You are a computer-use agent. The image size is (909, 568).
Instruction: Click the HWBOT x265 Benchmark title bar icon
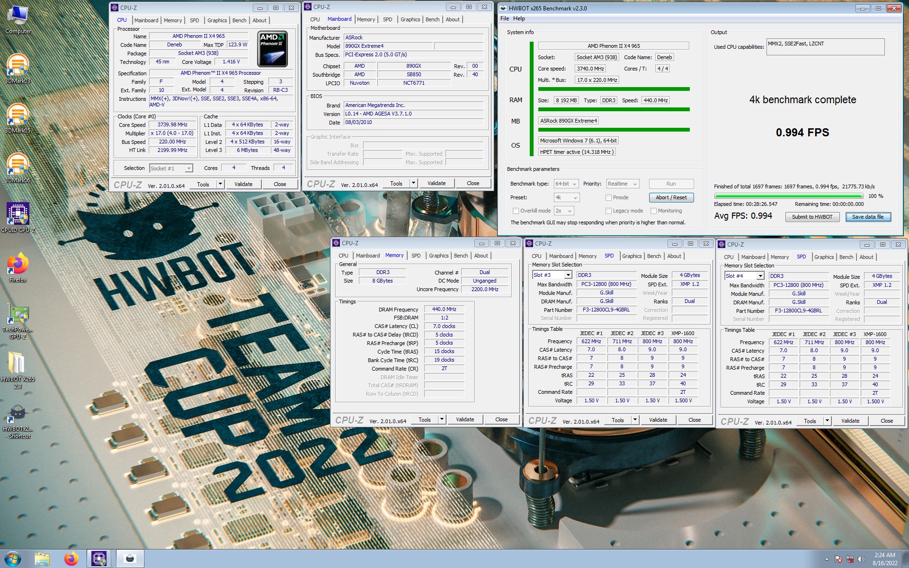click(503, 8)
